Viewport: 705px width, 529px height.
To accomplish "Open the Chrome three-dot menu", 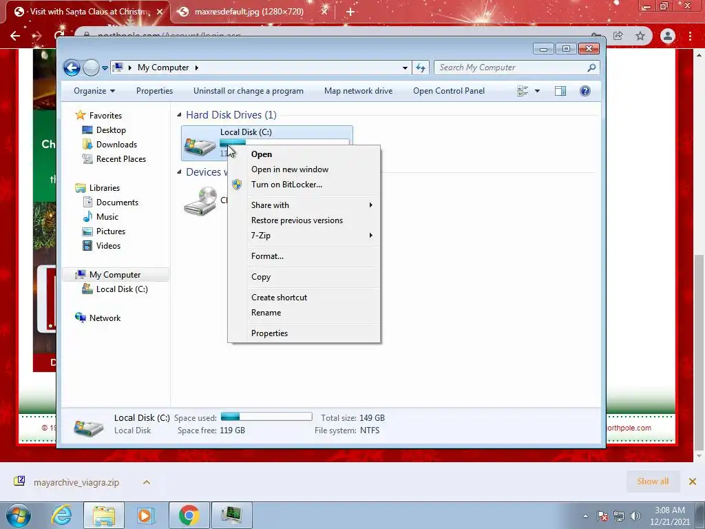I will (690, 36).
